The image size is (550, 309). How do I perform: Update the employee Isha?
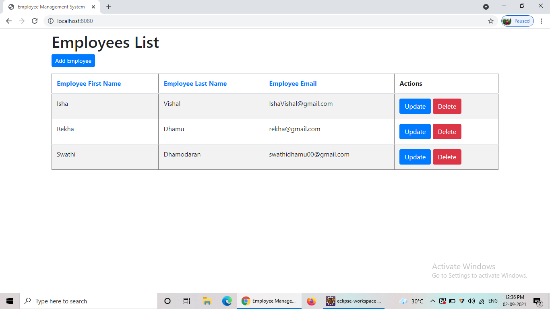415,106
